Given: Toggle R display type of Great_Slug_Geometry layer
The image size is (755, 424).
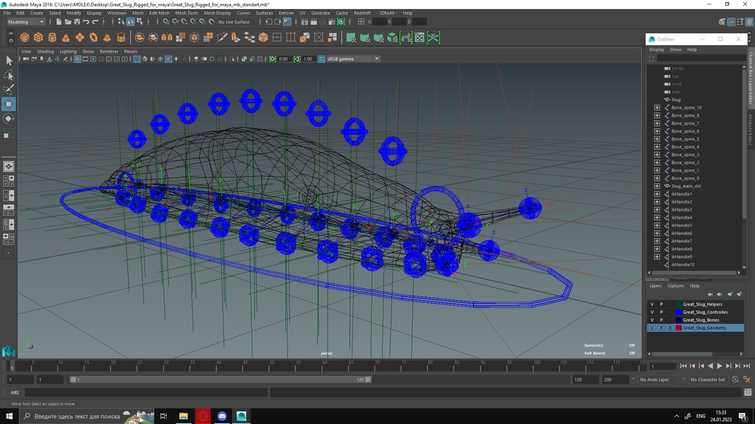Looking at the screenshot, I should [x=670, y=328].
